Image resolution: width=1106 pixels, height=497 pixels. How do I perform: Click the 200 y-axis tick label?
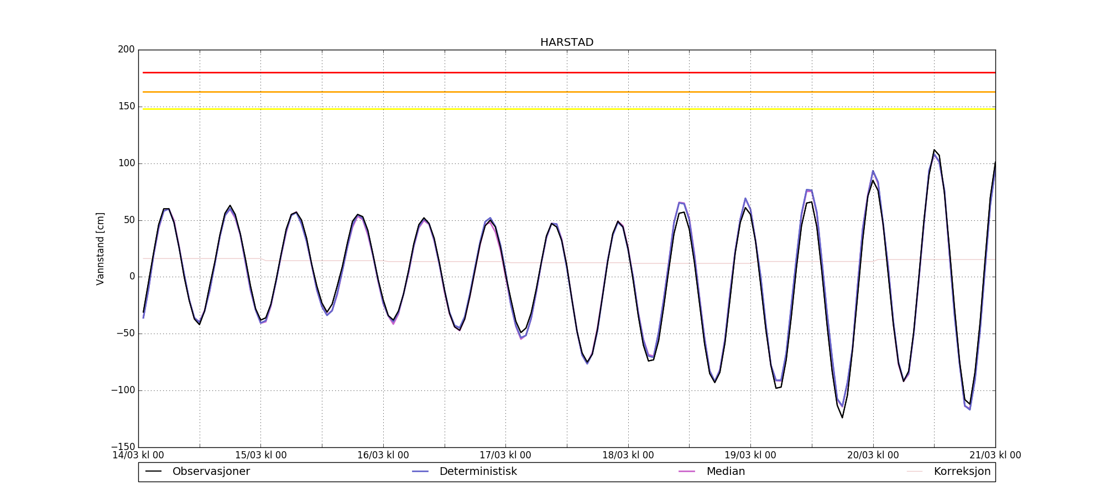[x=126, y=50]
